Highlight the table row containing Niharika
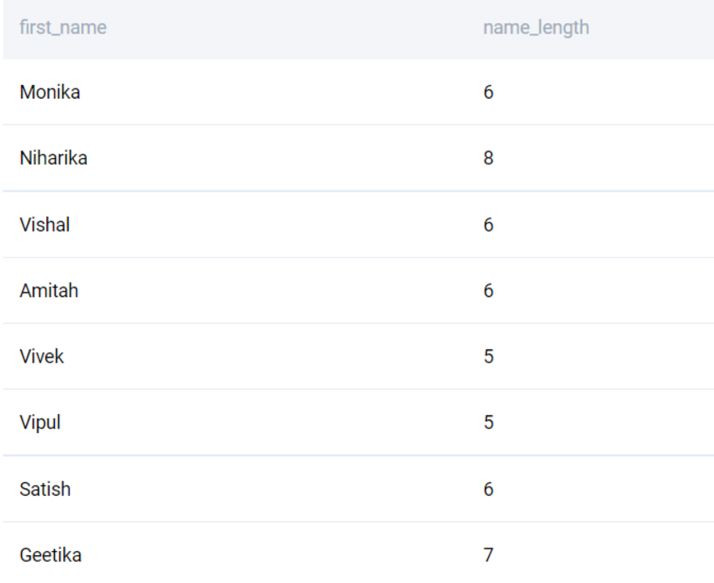The width and height of the screenshot is (714, 583). [288, 158]
